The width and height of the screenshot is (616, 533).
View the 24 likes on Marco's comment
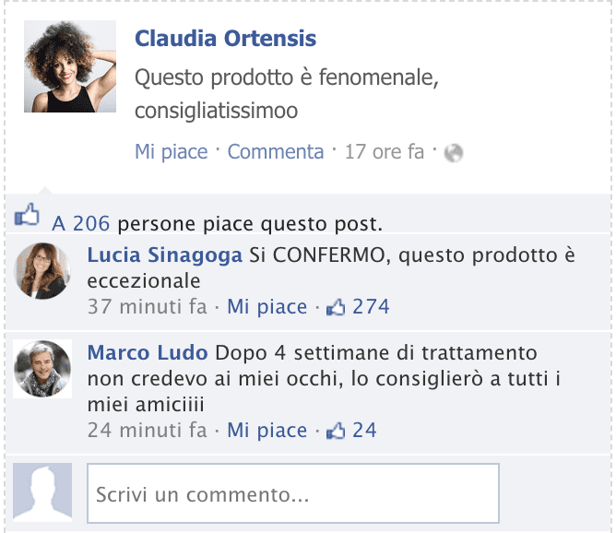[x=364, y=430]
